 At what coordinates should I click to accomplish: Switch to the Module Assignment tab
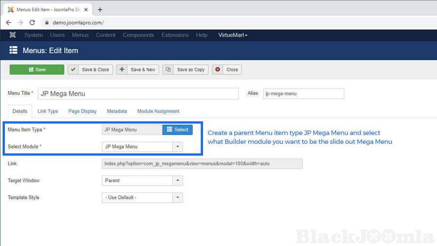158,111
